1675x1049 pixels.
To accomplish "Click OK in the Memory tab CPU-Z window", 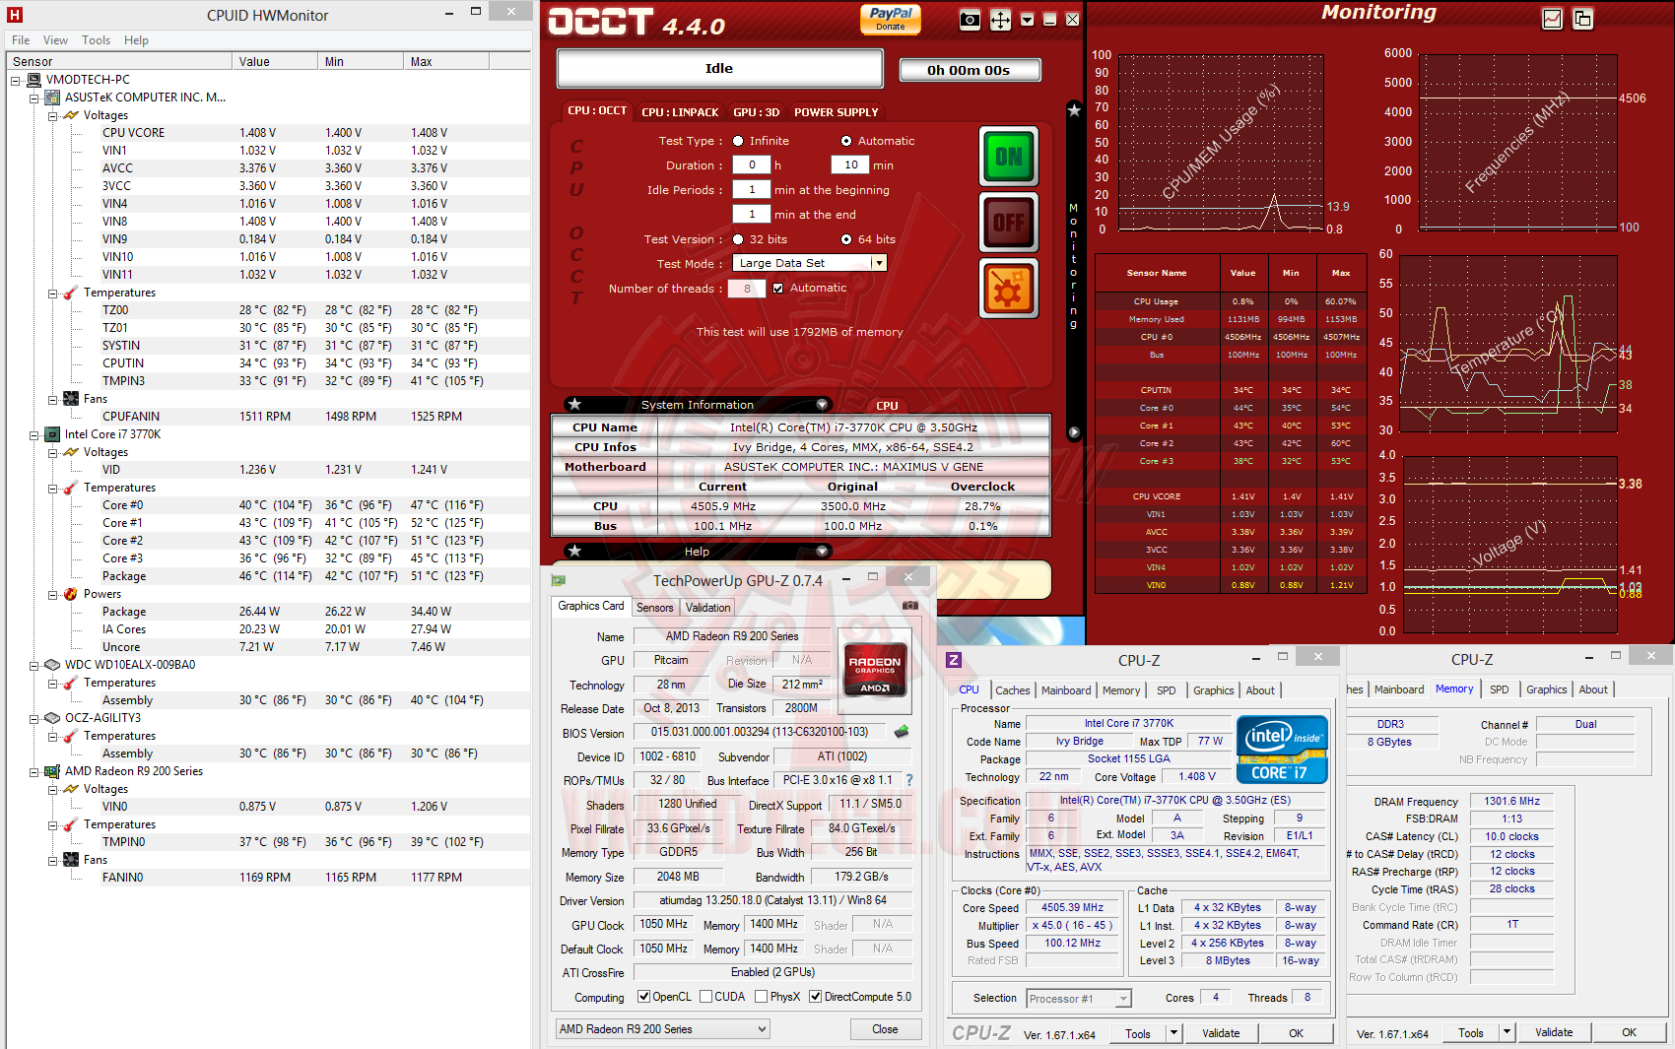I will pos(1629,1032).
